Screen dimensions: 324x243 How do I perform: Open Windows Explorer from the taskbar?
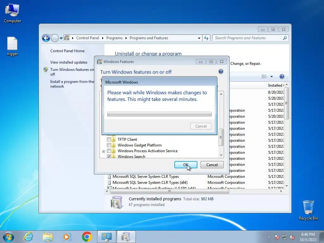point(48,237)
